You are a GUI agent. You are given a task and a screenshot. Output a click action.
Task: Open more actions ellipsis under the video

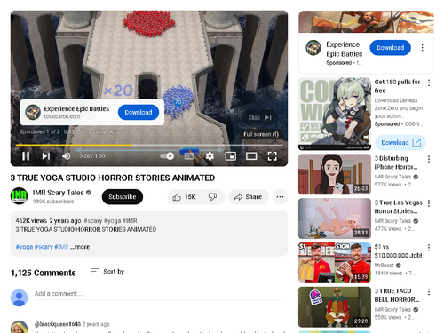tap(280, 197)
